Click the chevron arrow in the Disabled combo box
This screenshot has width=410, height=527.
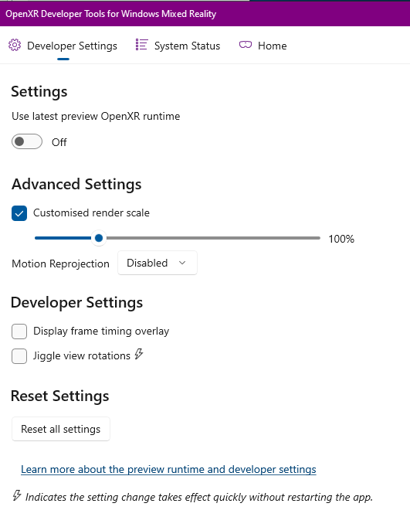182,263
